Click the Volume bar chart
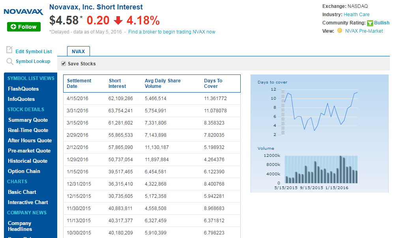 pyautogui.click(x=321, y=169)
